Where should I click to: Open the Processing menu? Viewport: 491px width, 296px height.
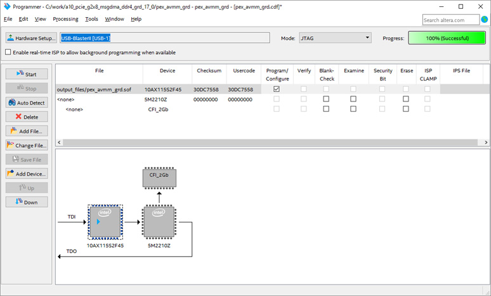pos(66,19)
